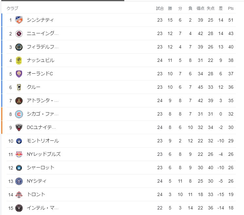
Task: Click the 得点 column header
Action: point(200,9)
